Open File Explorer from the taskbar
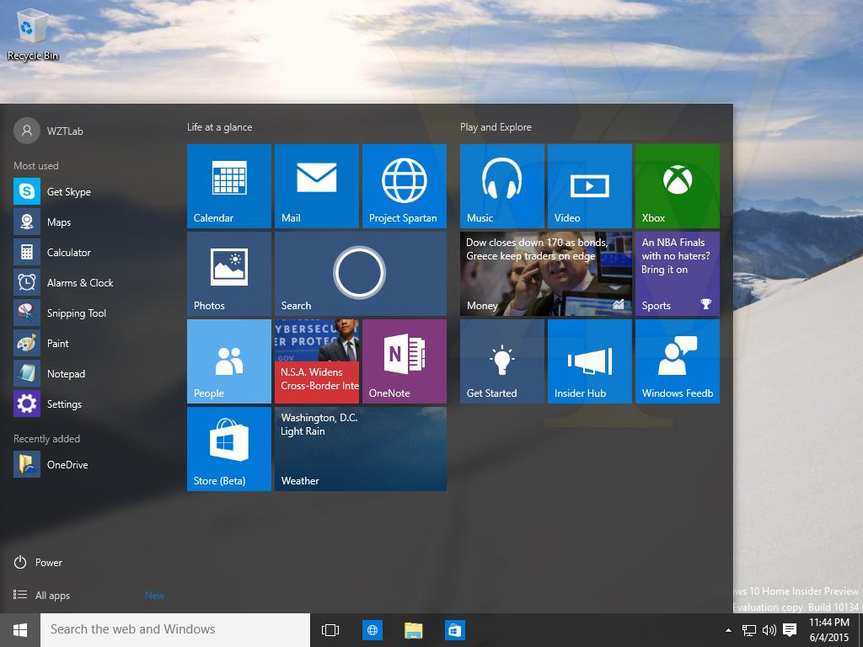 click(413, 630)
